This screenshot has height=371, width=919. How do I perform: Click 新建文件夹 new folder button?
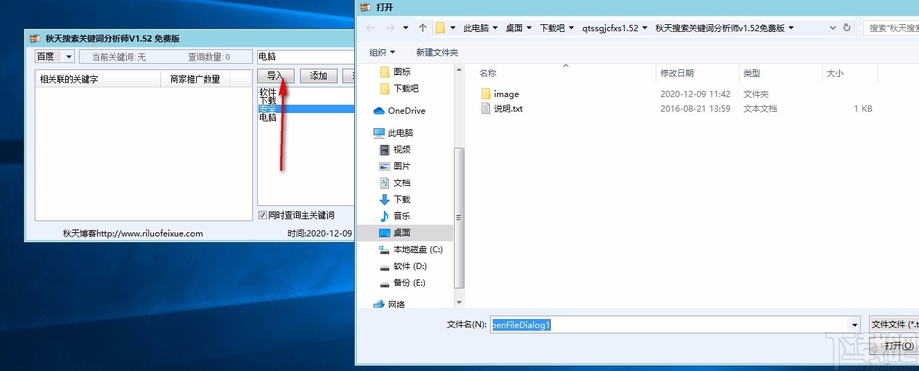click(x=437, y=52)
